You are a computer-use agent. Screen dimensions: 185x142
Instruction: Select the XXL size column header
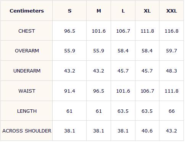[172, 11]
